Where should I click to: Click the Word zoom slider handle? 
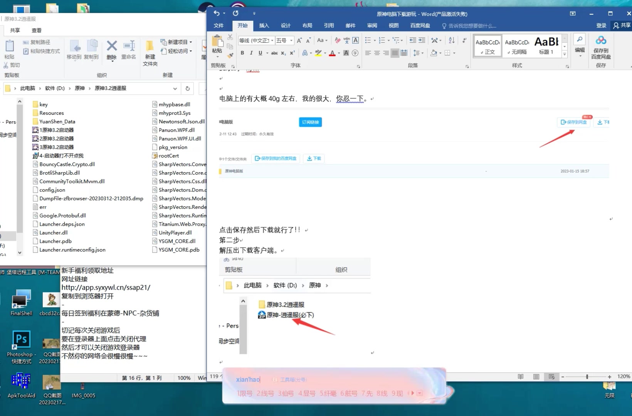point(587,377)
